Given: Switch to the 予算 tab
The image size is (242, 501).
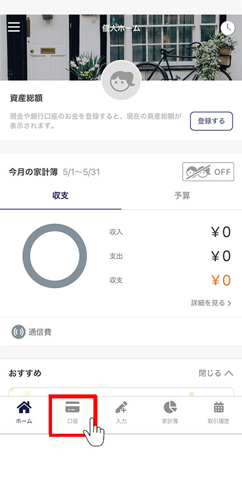Looking at the screenshot, I should 181,195.
